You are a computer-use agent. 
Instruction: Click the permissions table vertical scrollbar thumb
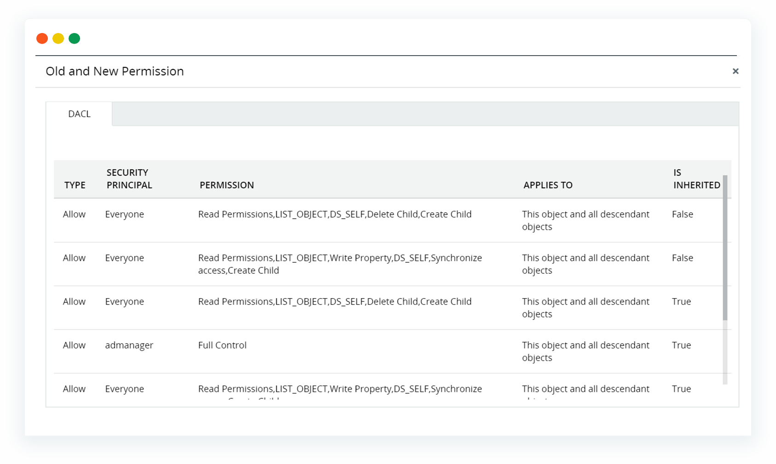click(725, 248)
